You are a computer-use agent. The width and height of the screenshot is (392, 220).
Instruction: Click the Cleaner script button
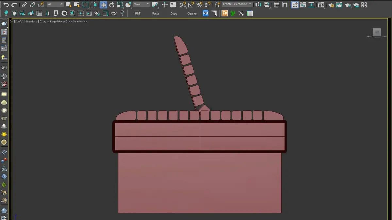(192, 13)
